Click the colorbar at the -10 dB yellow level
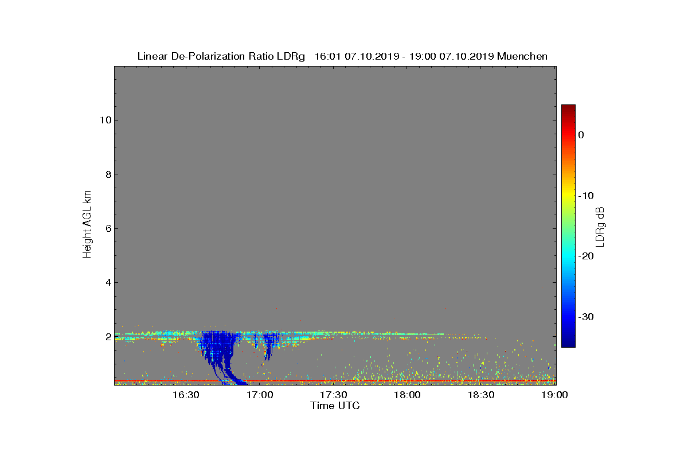This screenshot has width=688, height=459. 568,196
